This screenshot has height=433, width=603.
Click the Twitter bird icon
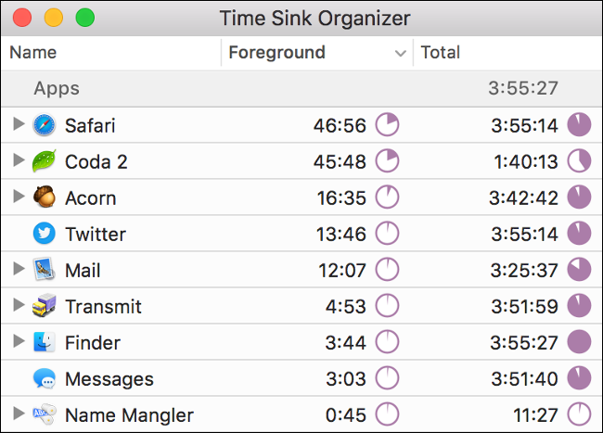coord(45,234)
